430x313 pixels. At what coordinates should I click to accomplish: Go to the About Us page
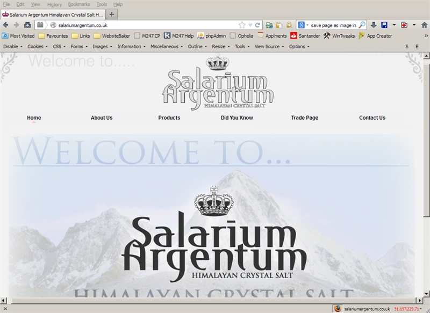click(102, 118)
